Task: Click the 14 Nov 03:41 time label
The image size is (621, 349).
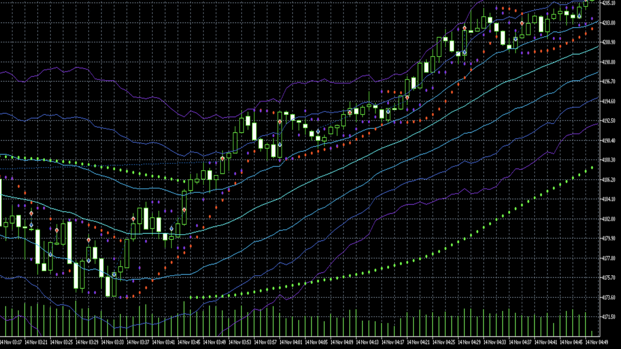Action: point(163,342)
